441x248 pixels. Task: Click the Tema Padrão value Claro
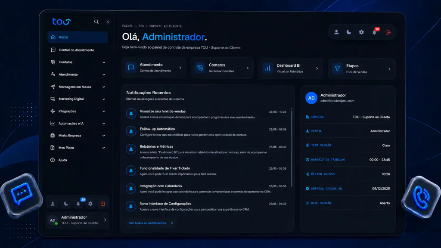[386, 146]
